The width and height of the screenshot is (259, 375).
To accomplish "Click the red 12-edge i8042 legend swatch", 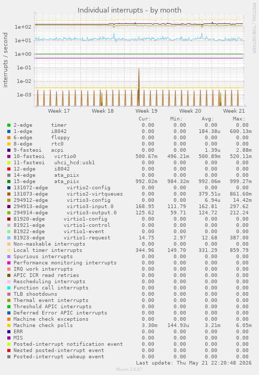I will 9,169.
